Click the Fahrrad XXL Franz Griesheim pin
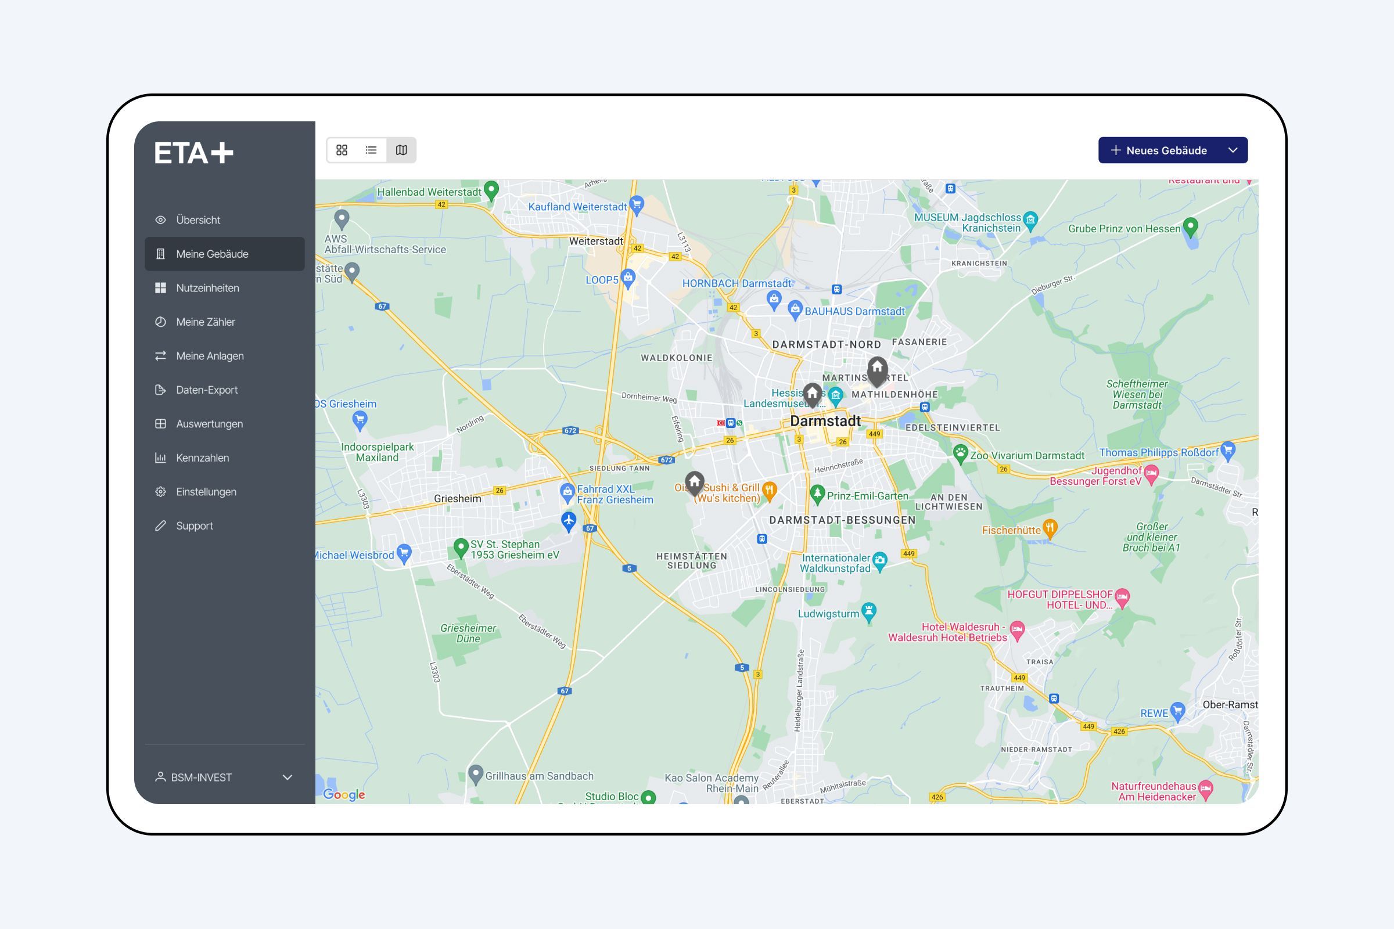1394x929 pixels. tap(567, 494)
